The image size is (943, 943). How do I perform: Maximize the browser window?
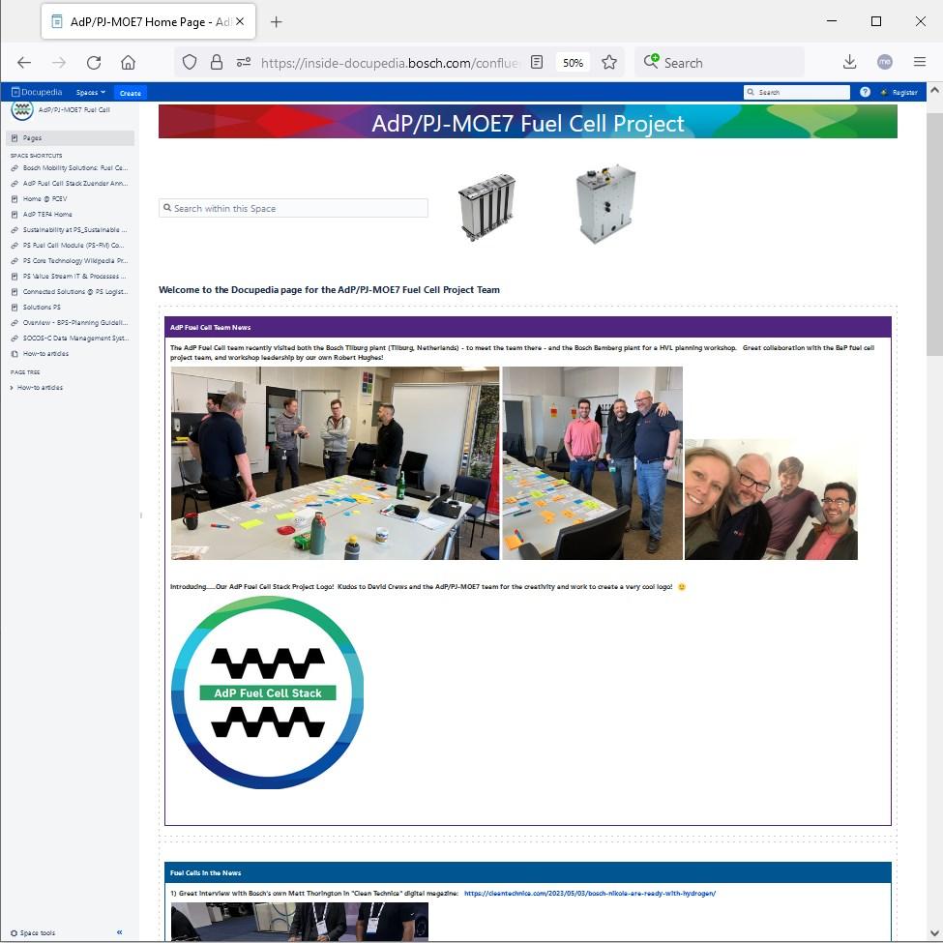coord(876,21)
